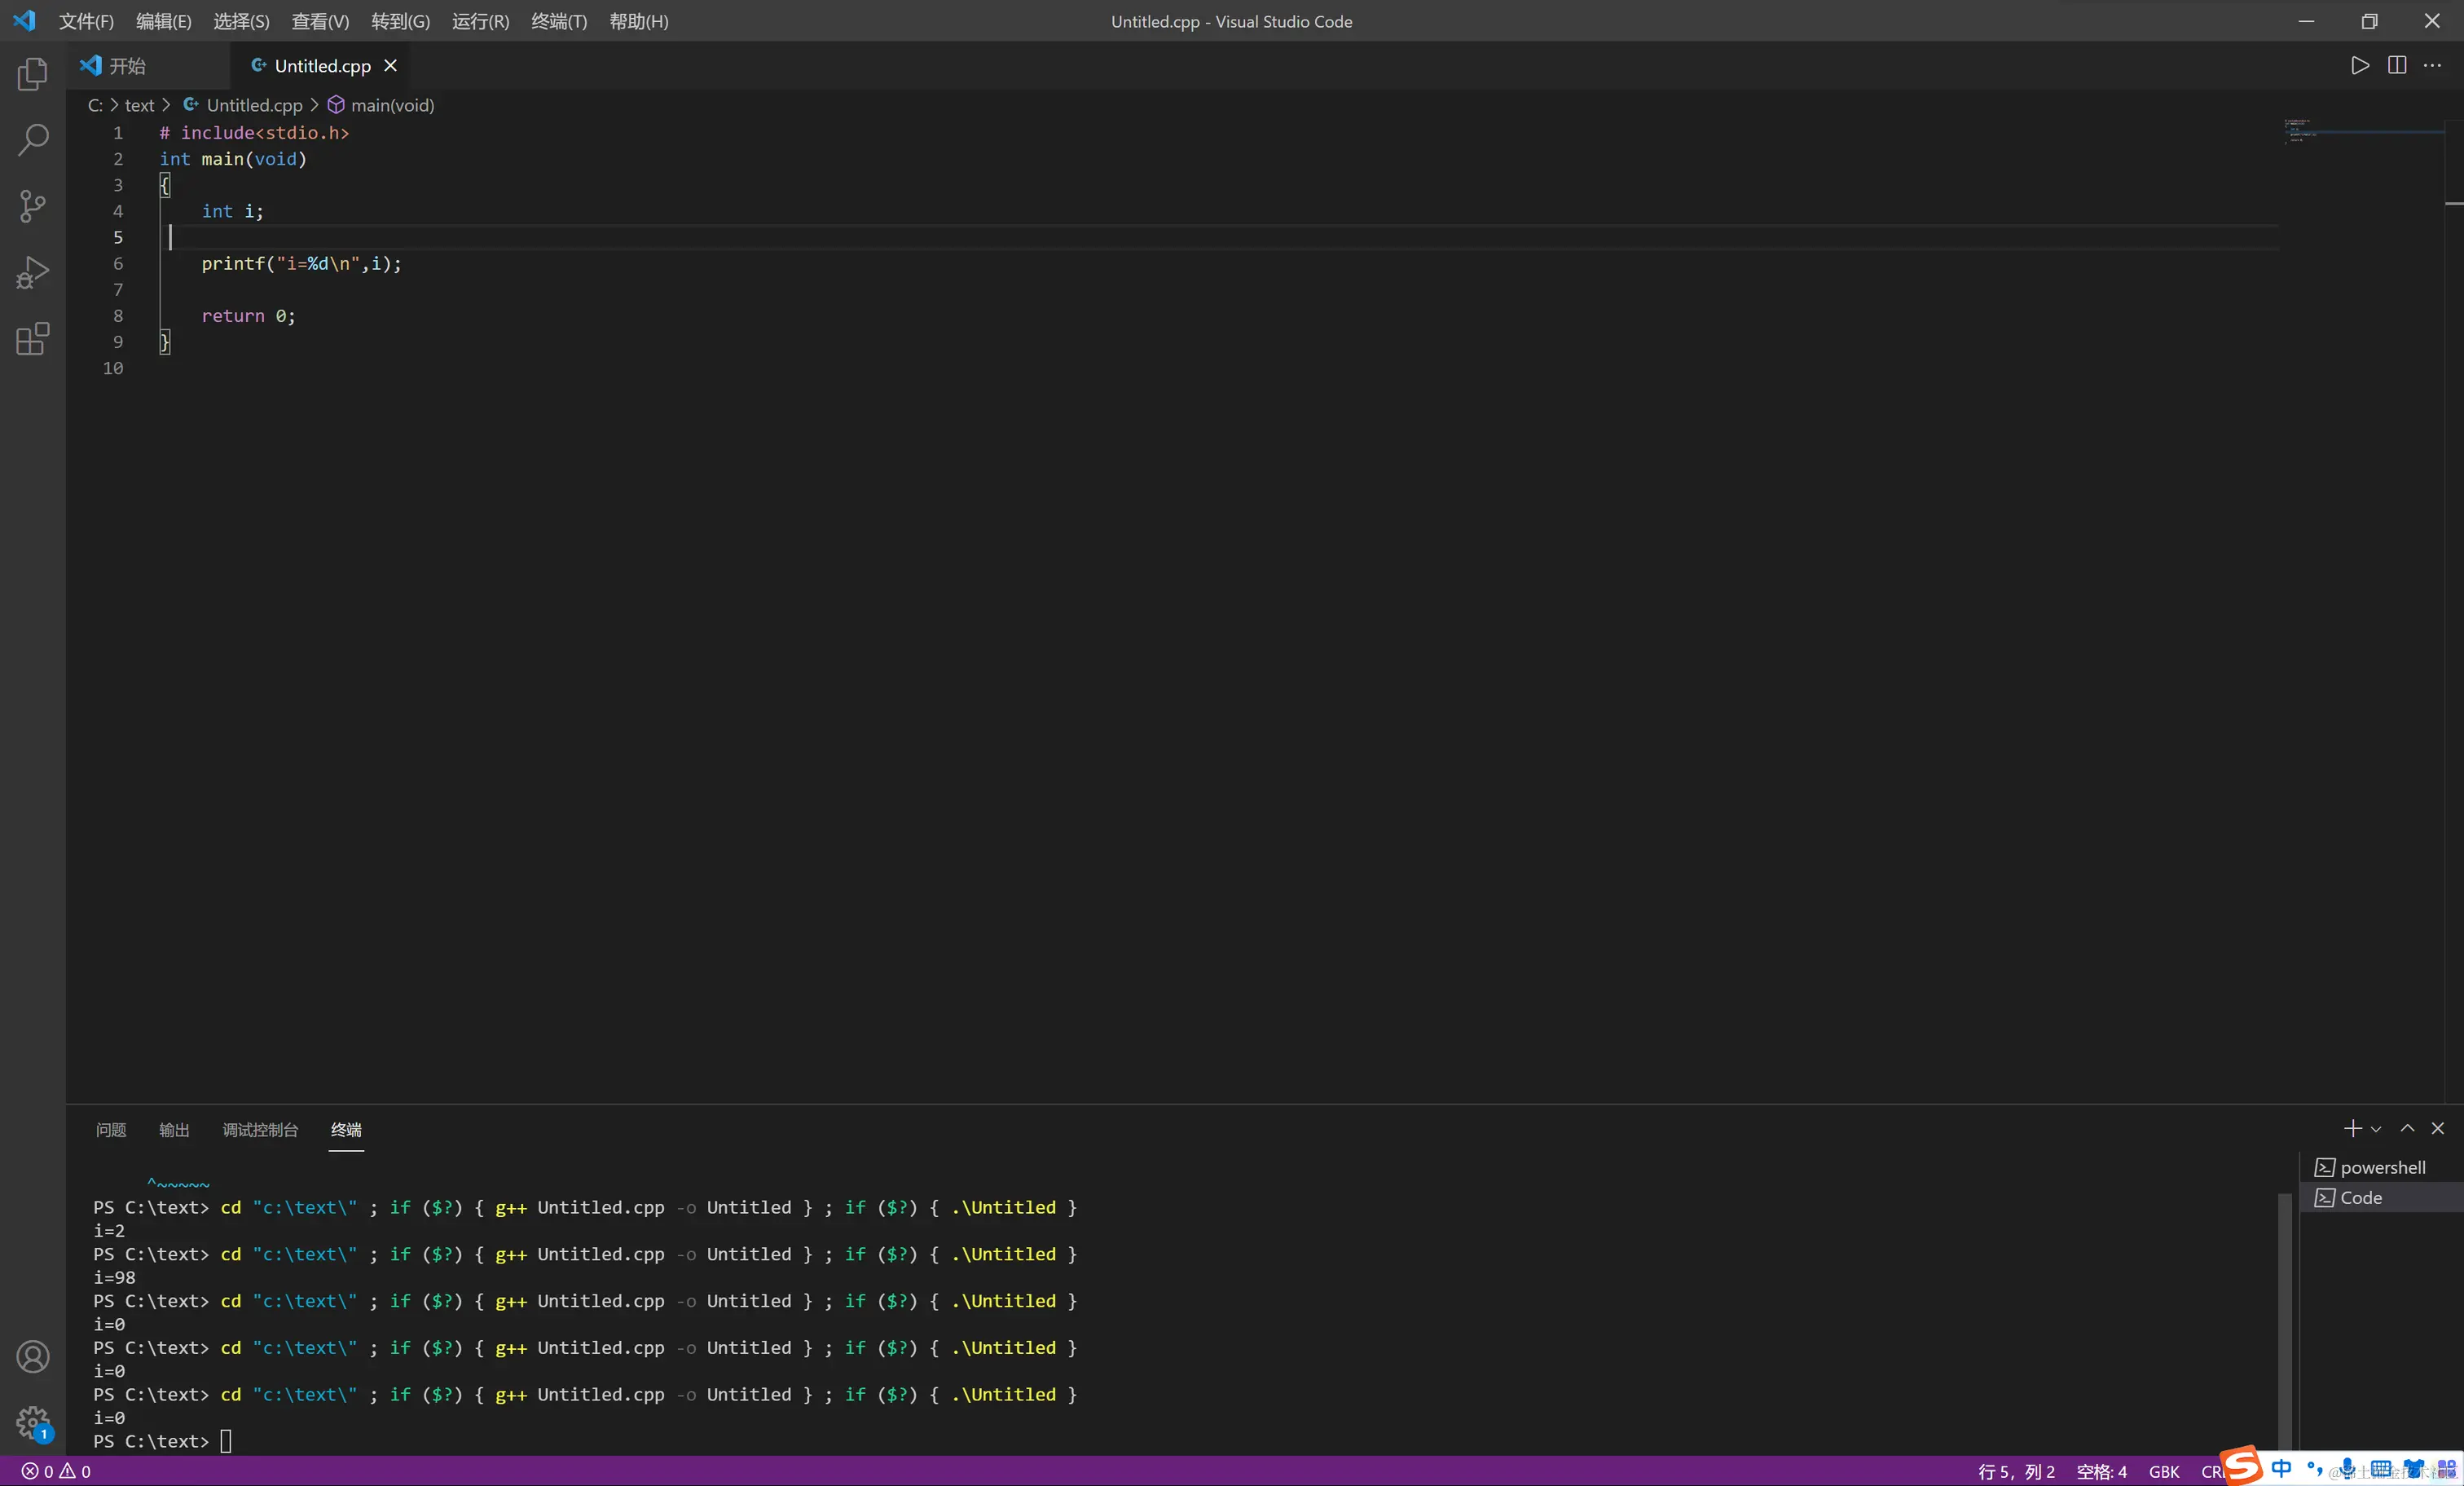
Task: Open the 终端(T) menu
Action: click(x=558, y=21)
